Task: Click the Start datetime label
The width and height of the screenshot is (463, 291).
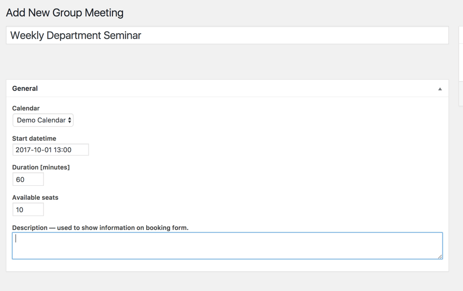Action: [34, 138]
